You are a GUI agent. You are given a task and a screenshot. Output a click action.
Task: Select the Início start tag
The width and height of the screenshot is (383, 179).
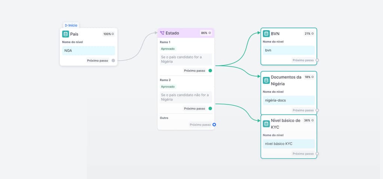click(x=71, y=25)
